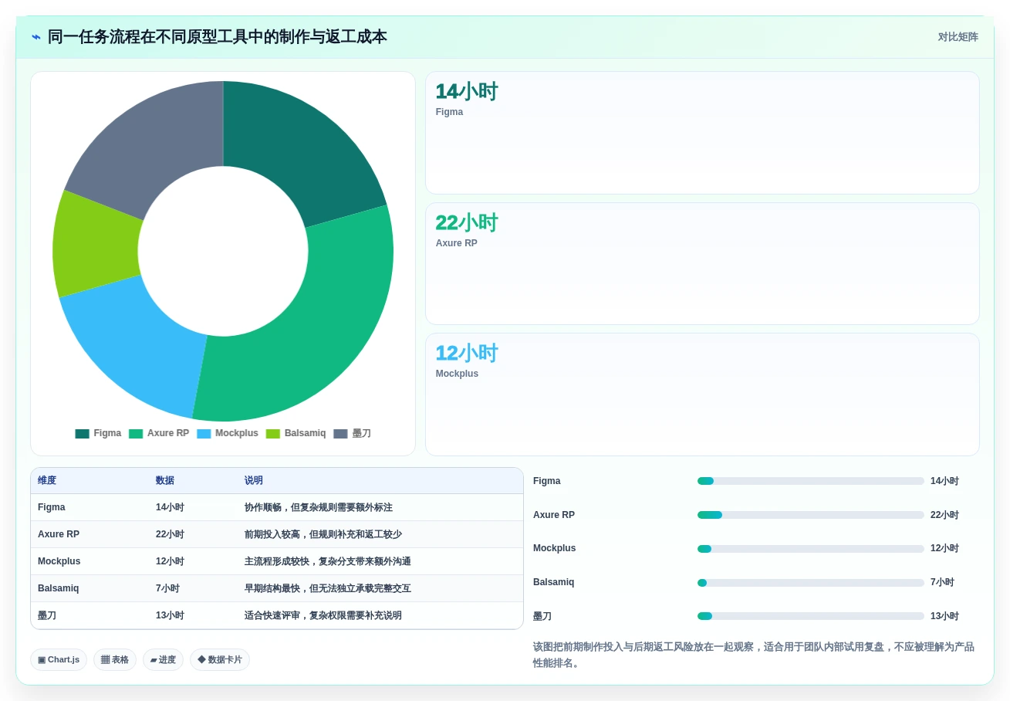This screenshot has height=701, width=1010.
Task: Click the Chart.js tag chip
Action: point(59,659)
